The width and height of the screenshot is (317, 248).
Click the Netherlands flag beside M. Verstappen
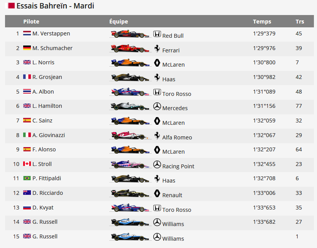point(27,34)
